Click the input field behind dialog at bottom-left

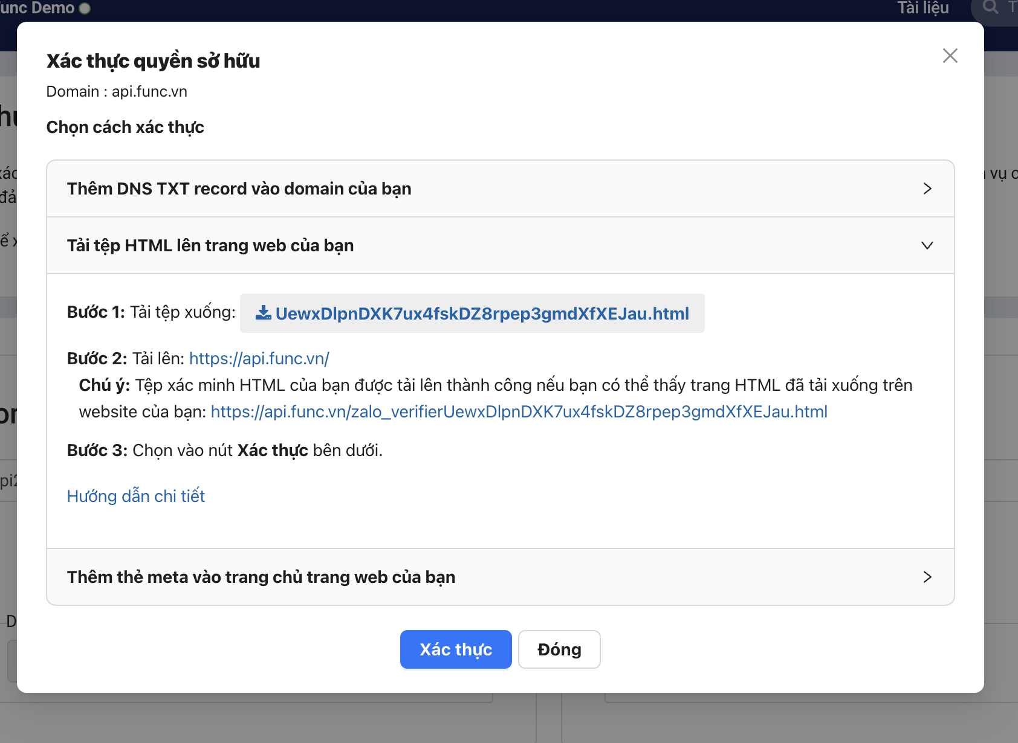[x=11, y=661]
